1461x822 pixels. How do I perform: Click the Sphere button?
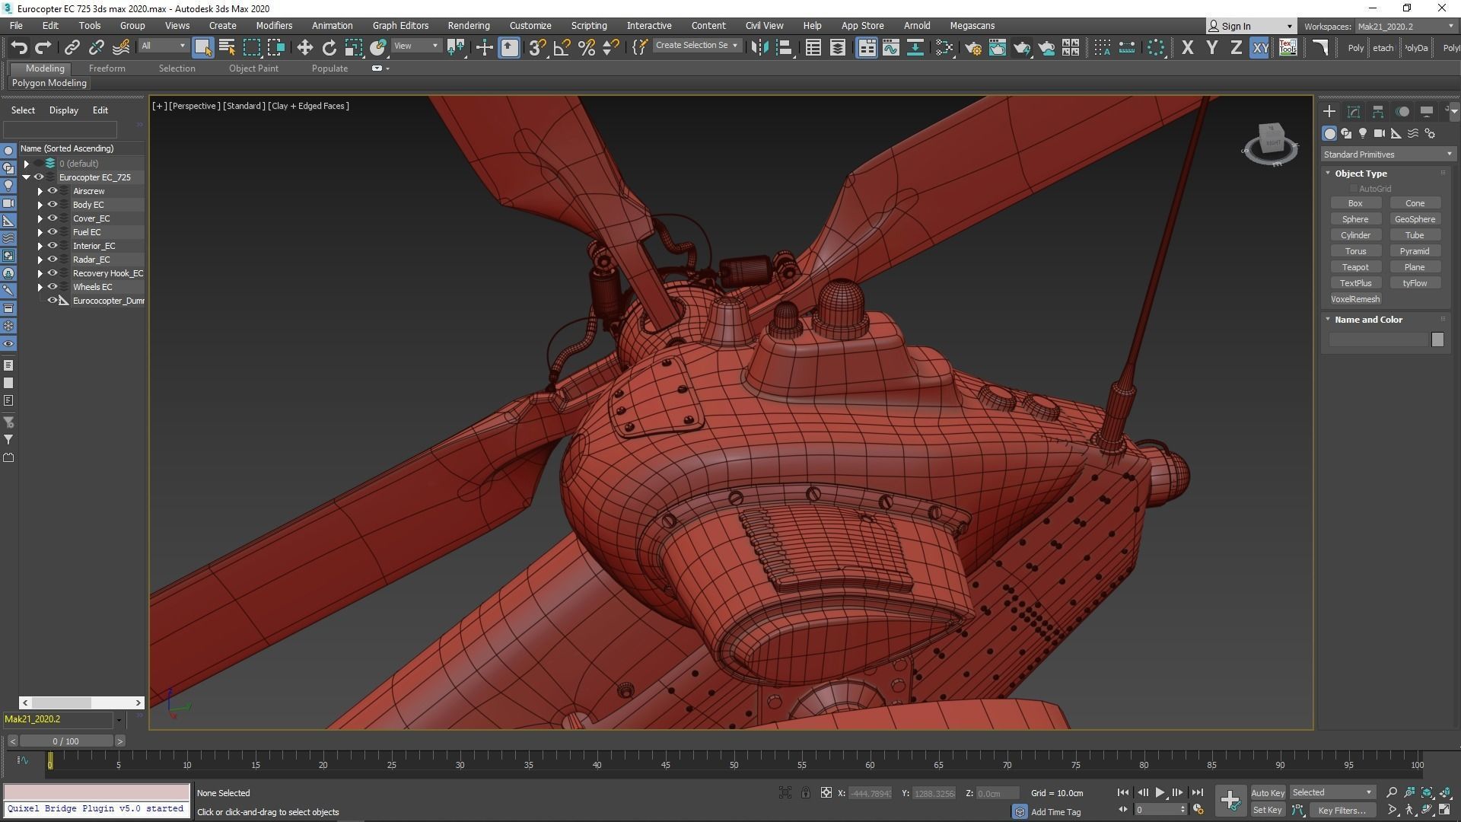click(x=1354, y=219)
